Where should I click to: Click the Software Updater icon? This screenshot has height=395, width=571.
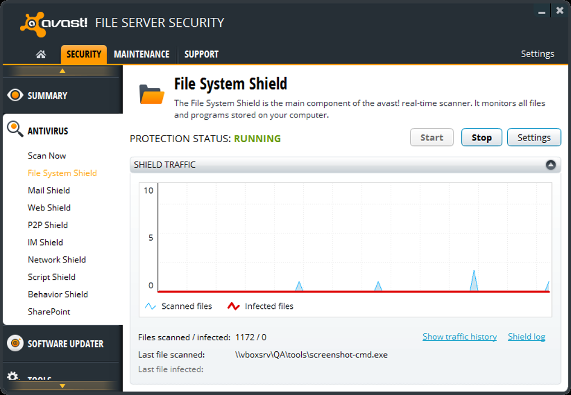(15, 343)
